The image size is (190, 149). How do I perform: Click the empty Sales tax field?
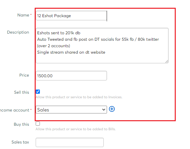[70, 142]
